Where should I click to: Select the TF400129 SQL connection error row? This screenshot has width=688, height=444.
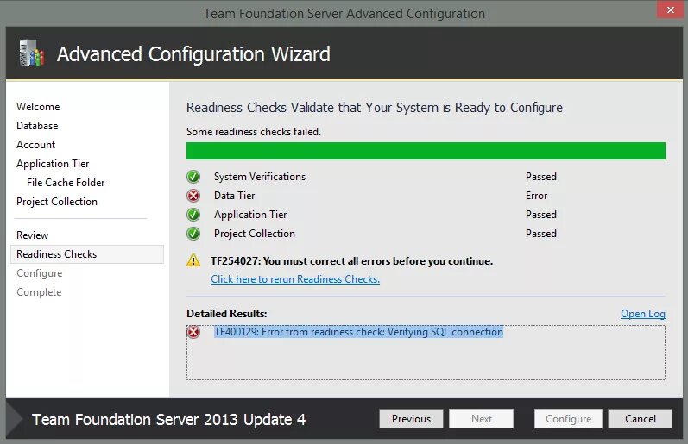358,332
